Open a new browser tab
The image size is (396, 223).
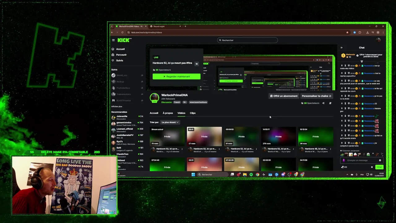click(x=185, y=26)
